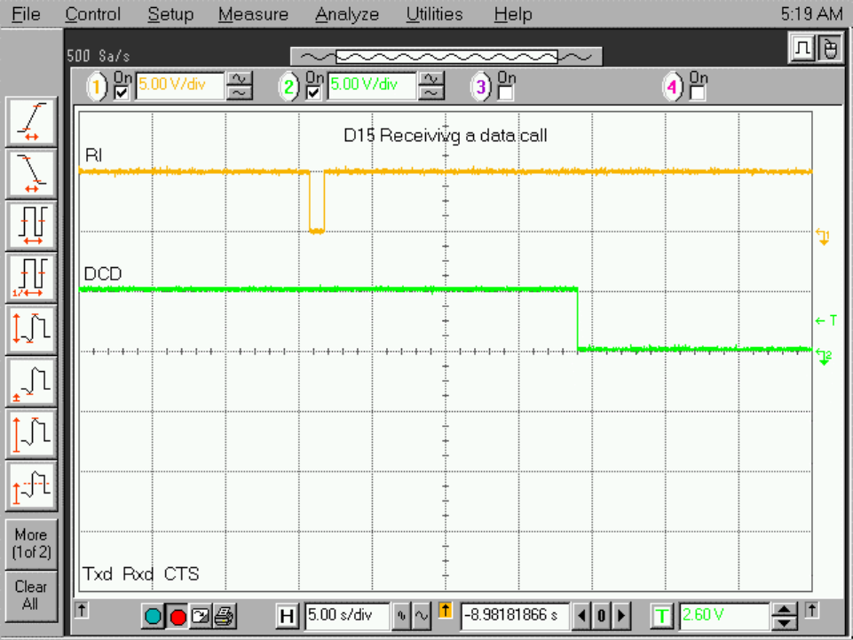Select the amplitude voltage measurement icon
This screenshot has height=640, width=853.
32,486
